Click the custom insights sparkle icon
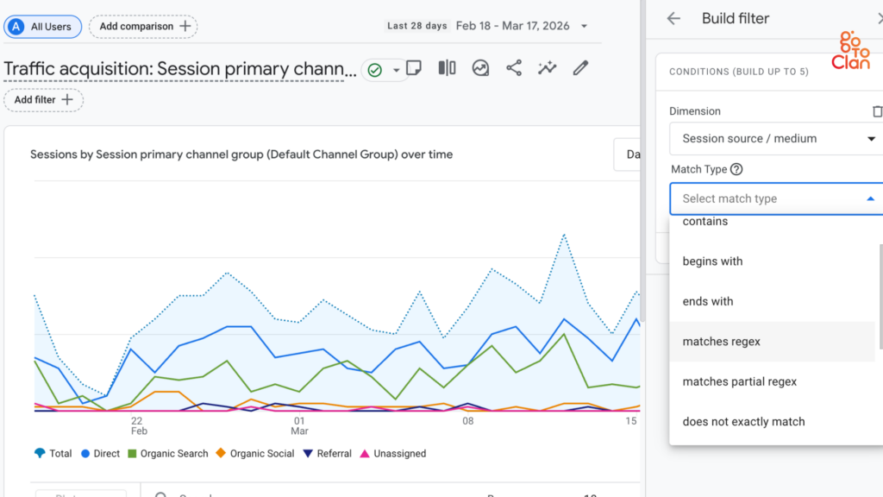The image size is (883, 497). point(547,67)
